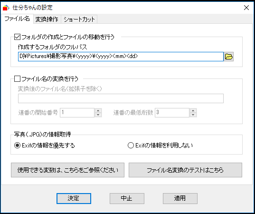Apply settings with 適用 button
Viewport: 255px width, 214px height.
[x=180, y=198]
